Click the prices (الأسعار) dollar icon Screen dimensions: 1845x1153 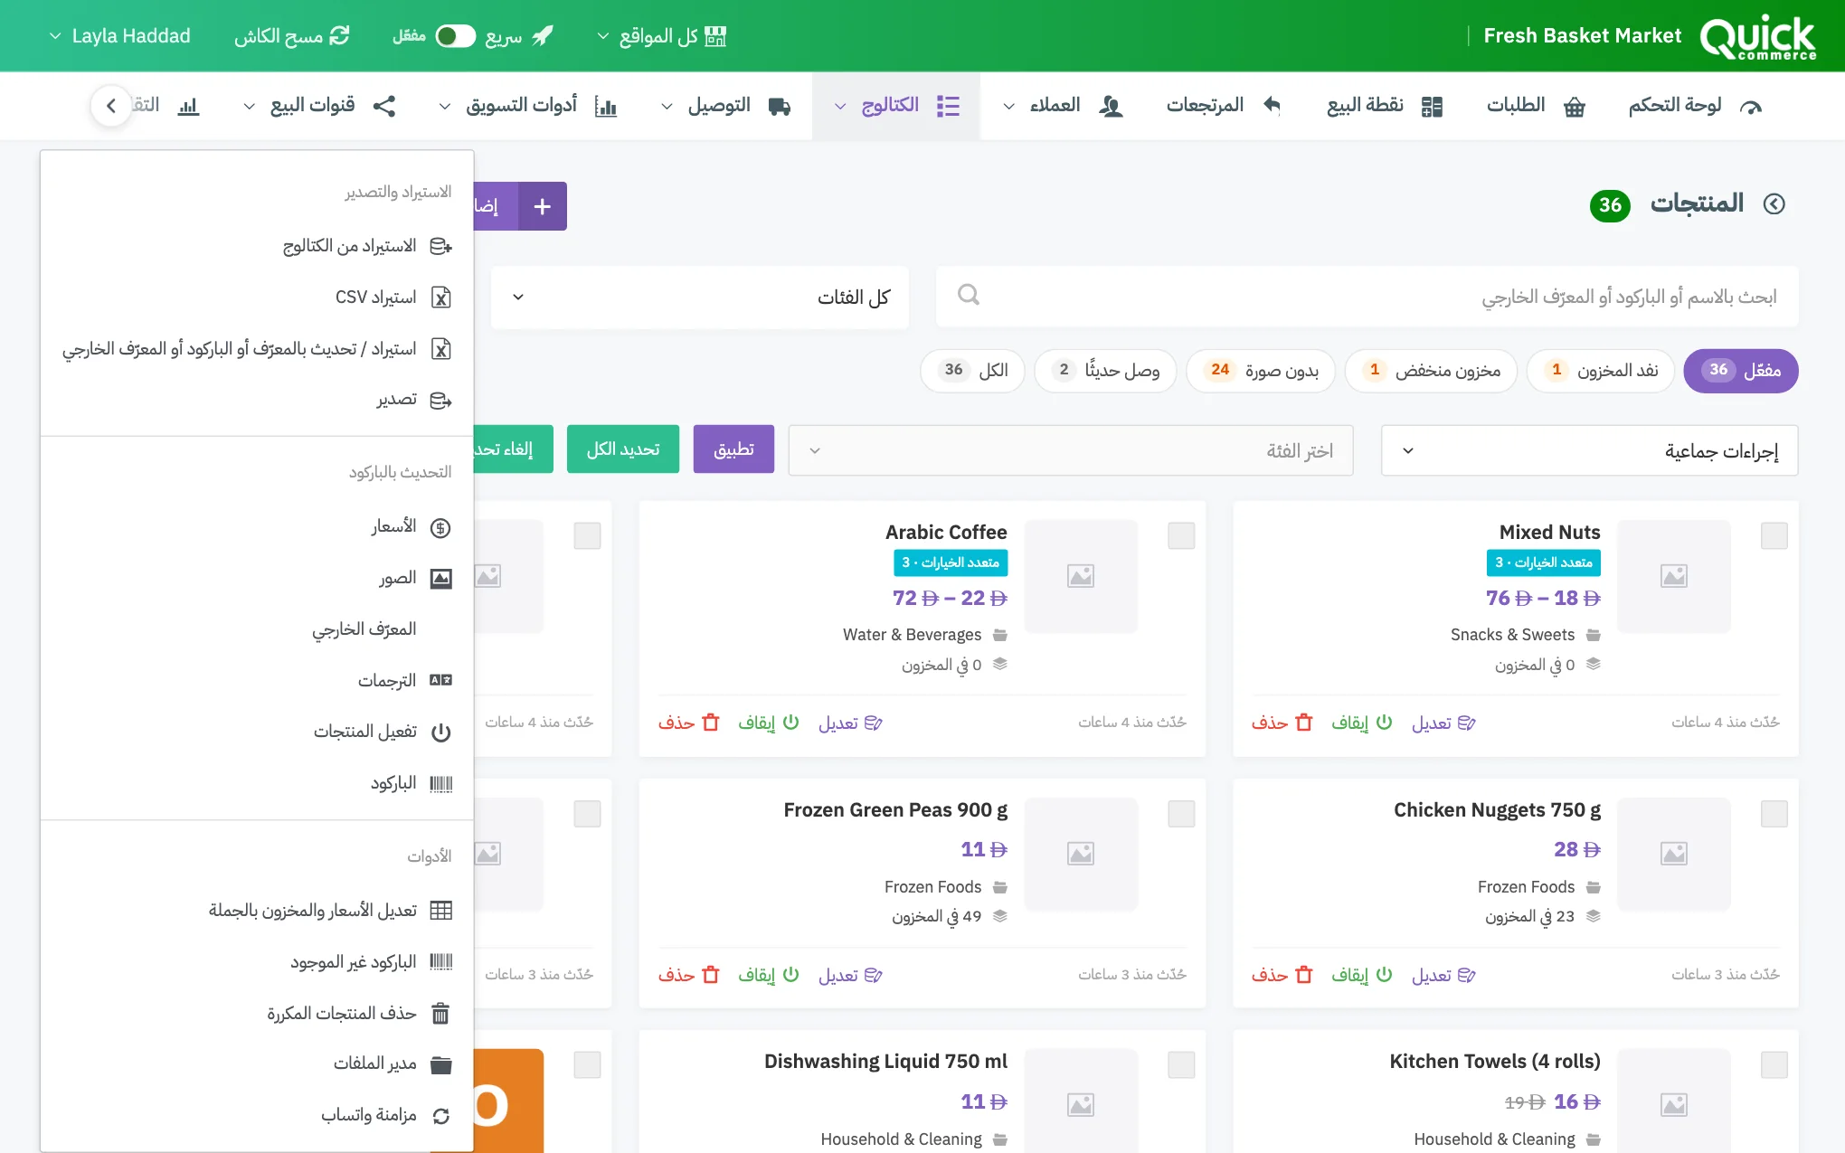440,527
